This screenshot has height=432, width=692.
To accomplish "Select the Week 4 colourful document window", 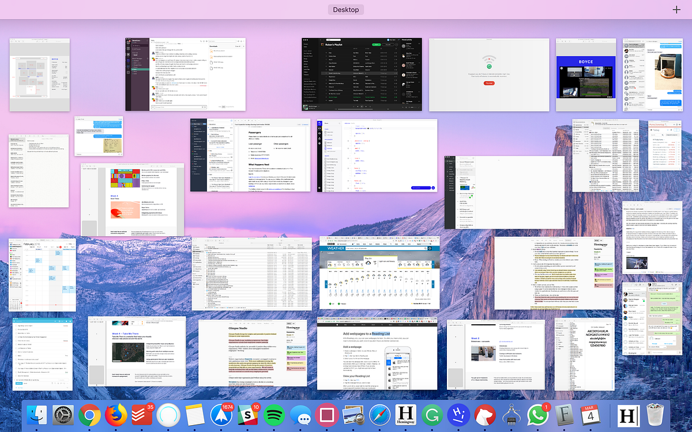I will pos(132,199).
